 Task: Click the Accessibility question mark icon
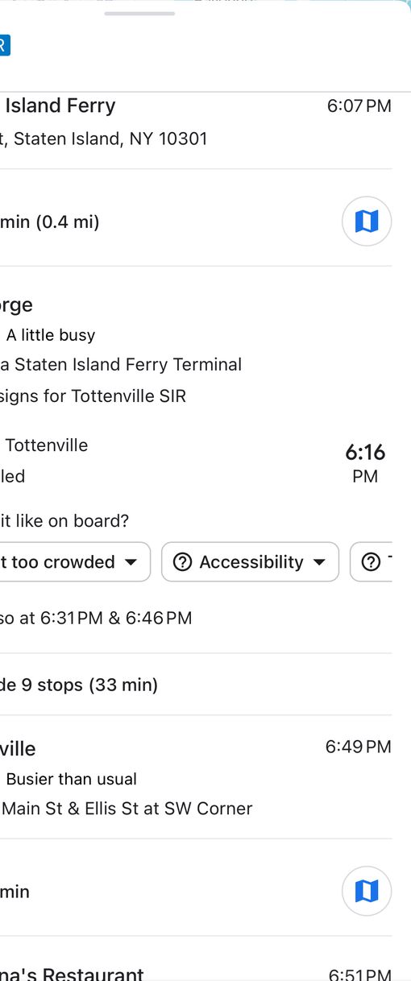183,562
